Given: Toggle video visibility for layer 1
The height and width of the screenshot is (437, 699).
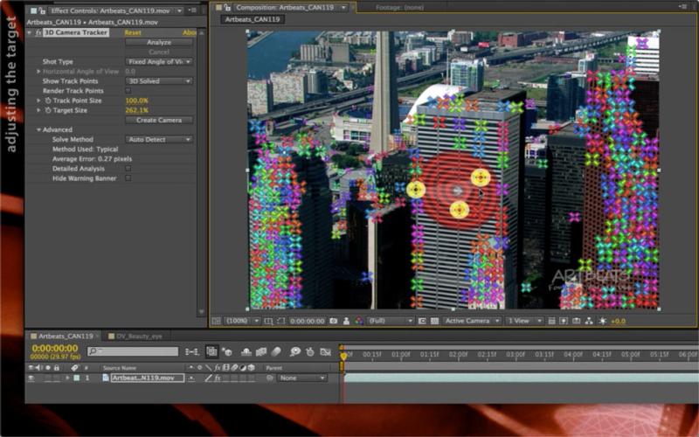Looking at the screenshot, I should pos(31,378).
